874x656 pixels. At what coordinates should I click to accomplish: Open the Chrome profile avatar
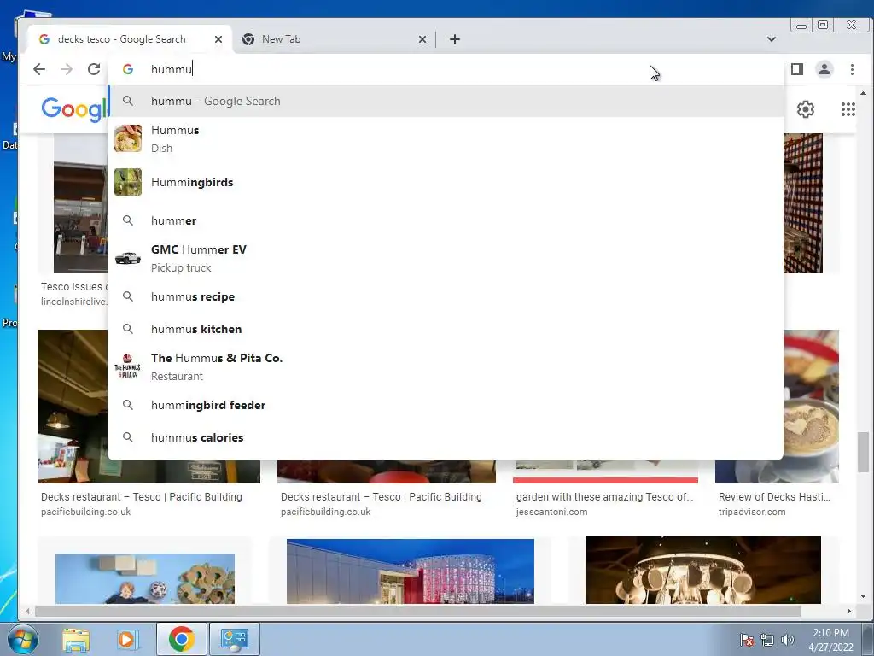coord(824,69)
